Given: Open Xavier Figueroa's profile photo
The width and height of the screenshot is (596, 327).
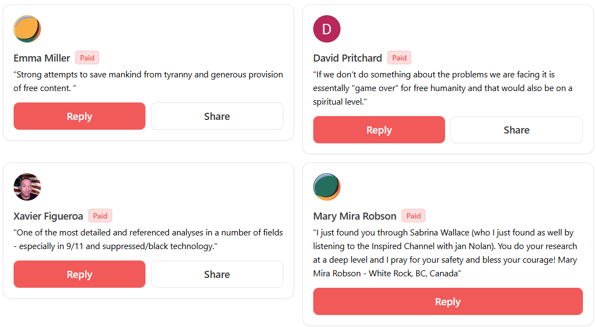Looking at the screenshot, I should click(x=27, y=187).
